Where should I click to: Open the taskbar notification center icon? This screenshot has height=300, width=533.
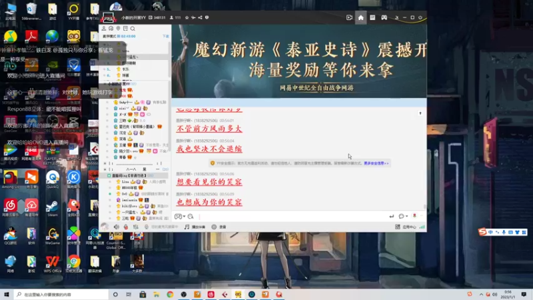click(524, 294)
